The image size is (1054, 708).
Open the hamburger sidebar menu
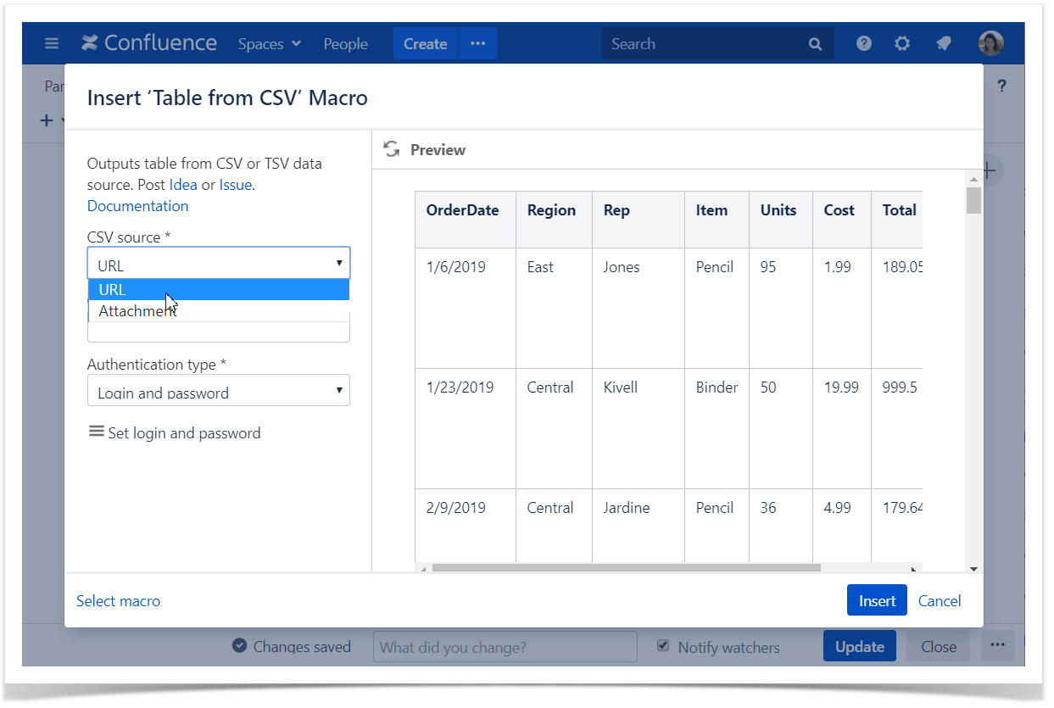click(x=52, y=43)
